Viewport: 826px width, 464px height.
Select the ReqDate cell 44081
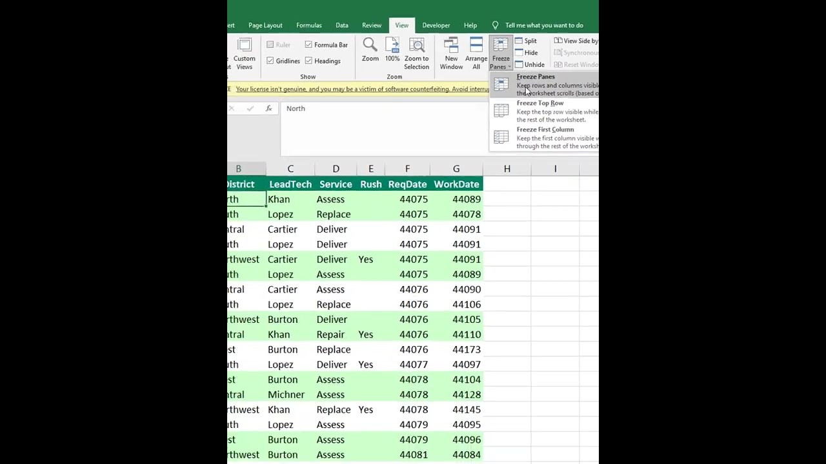[x=407, y=455]
